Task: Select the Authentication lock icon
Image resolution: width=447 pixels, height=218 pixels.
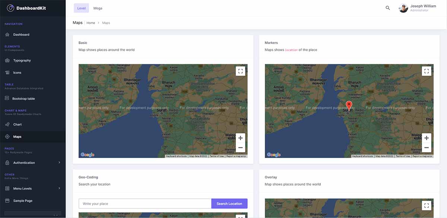Action: [7, 162]
